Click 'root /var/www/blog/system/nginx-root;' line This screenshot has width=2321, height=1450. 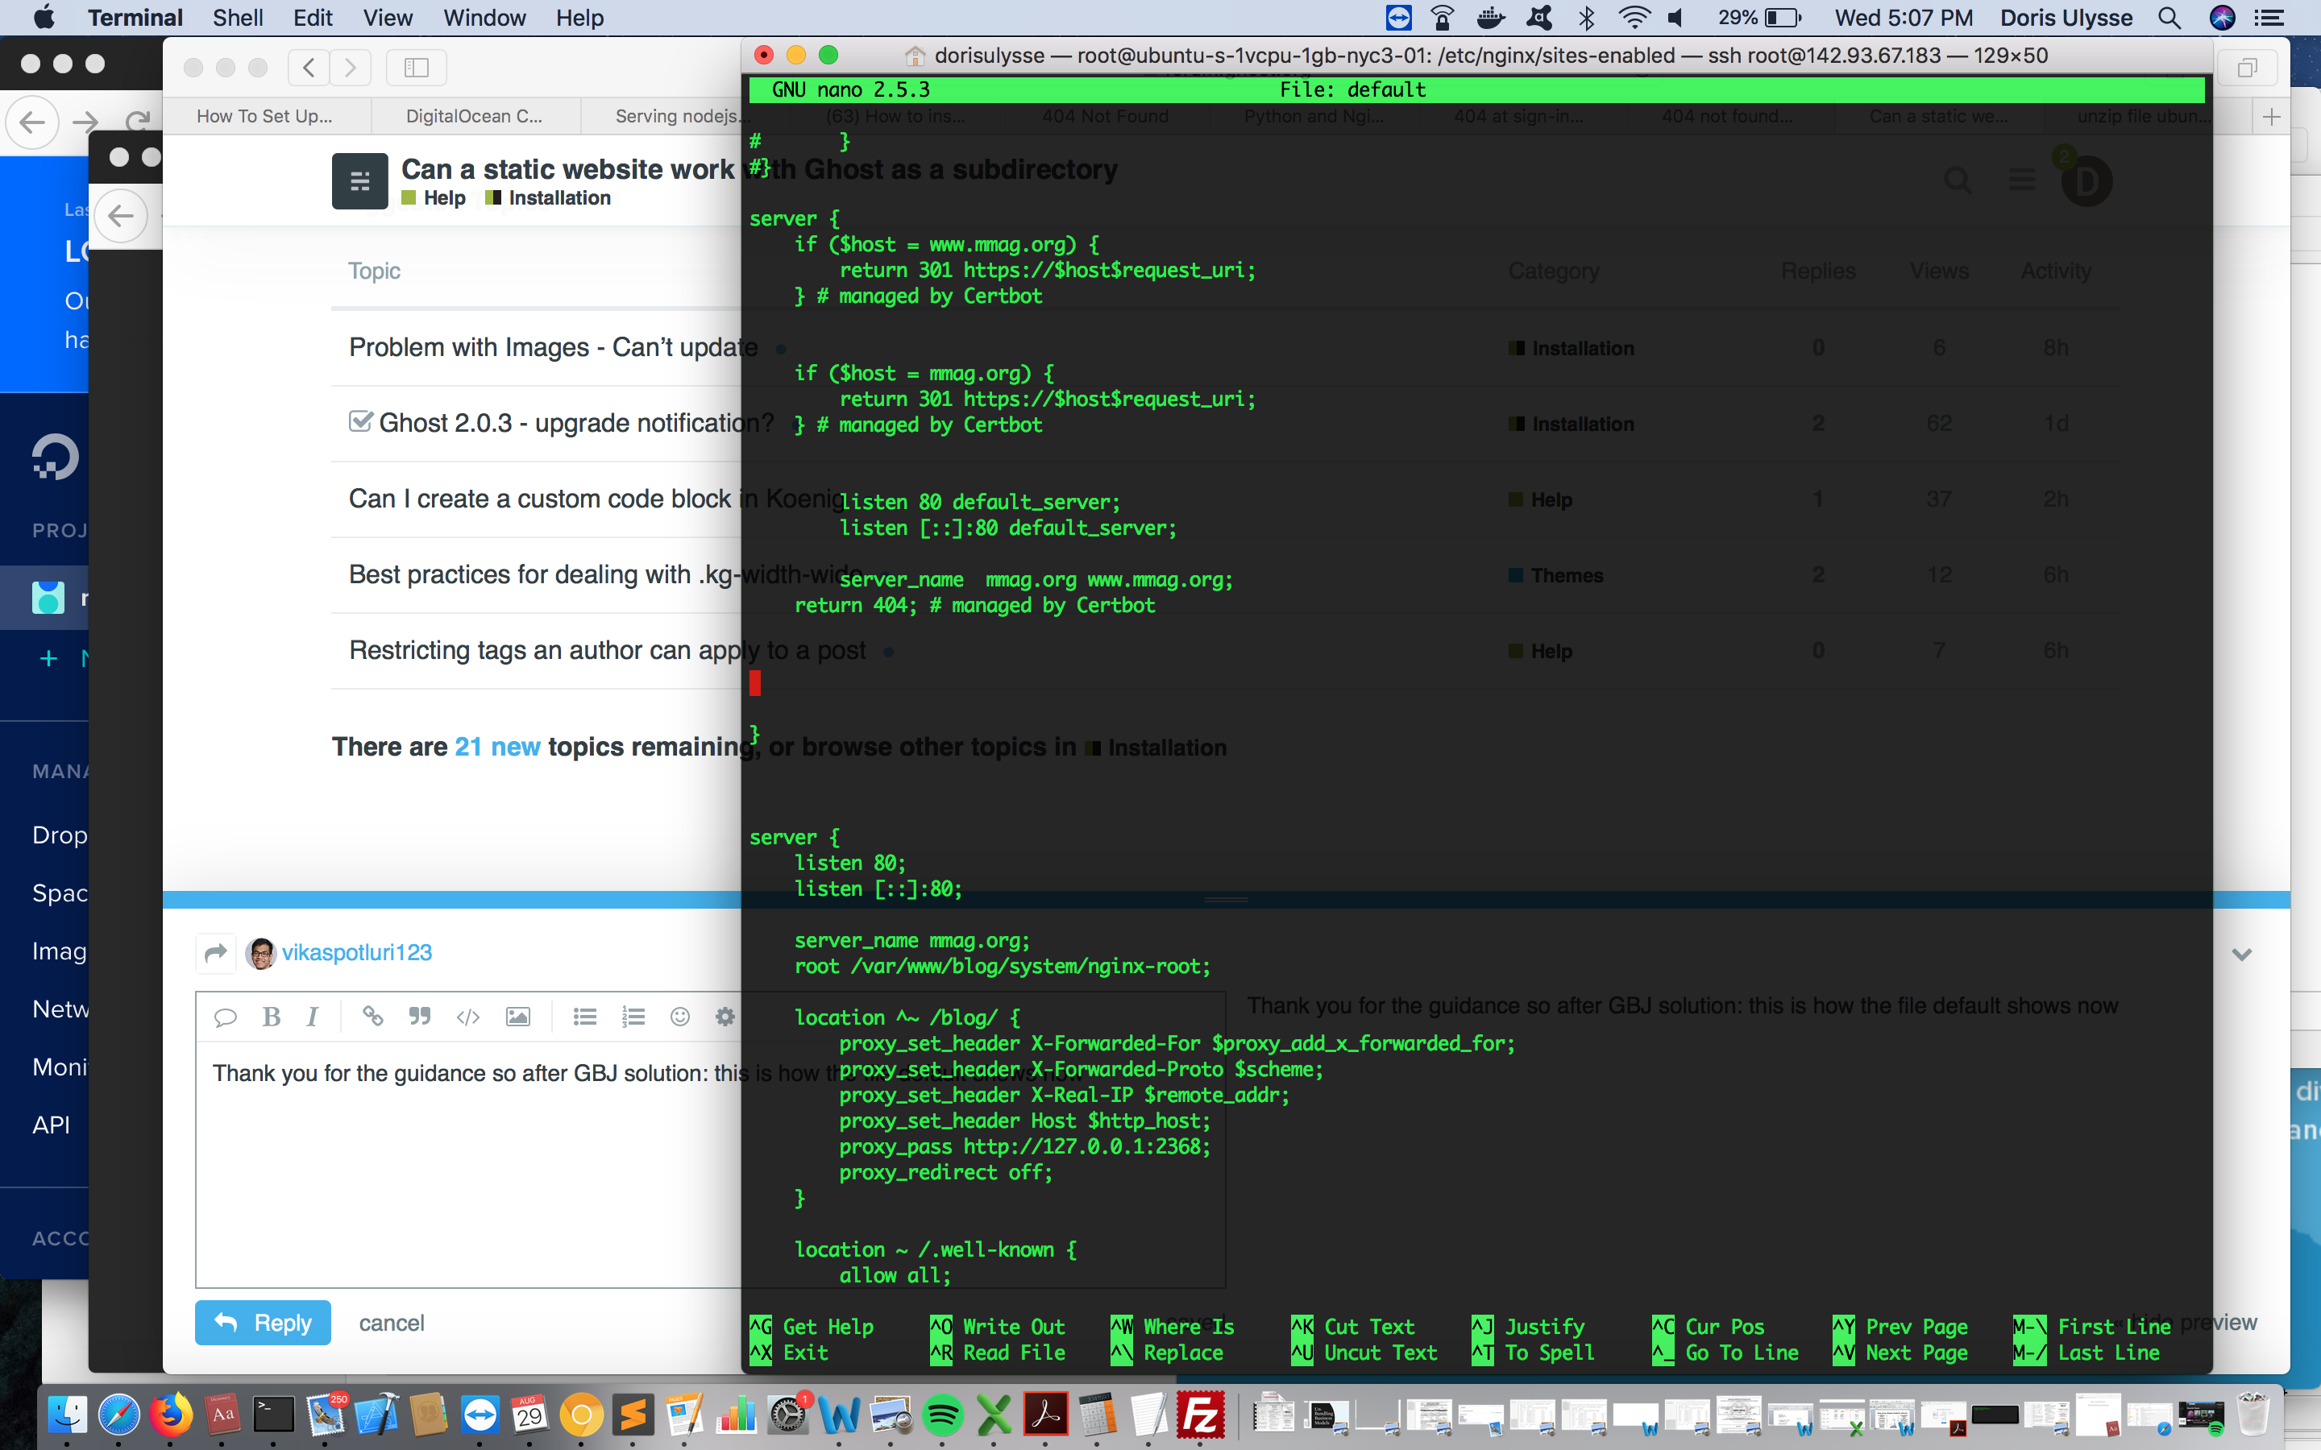tap(1003, 967)
